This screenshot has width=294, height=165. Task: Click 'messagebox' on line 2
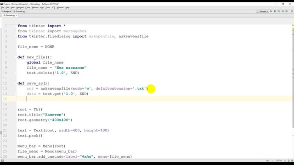[x=75, y=31]
